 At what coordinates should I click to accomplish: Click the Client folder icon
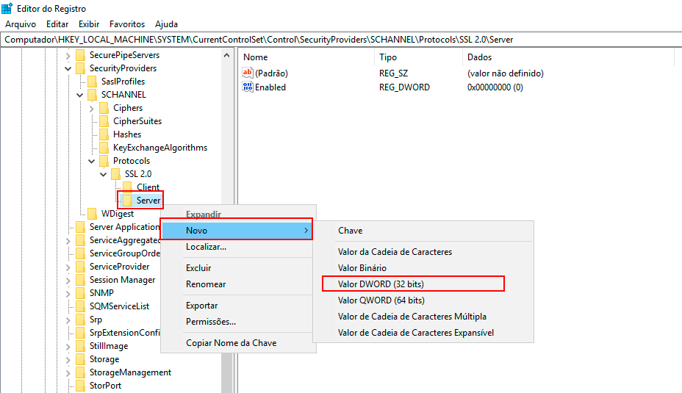click(127, 187)
